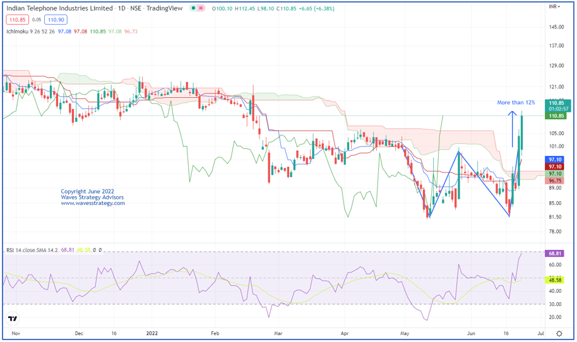Click the 121.00 price scale label
The height and width of the screenshot is (342, 577).
click(x=556, y=87)
